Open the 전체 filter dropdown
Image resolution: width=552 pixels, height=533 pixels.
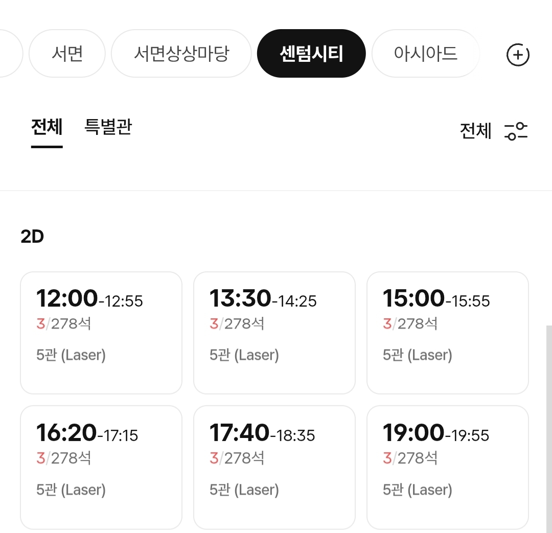click(x=475, y=131)
